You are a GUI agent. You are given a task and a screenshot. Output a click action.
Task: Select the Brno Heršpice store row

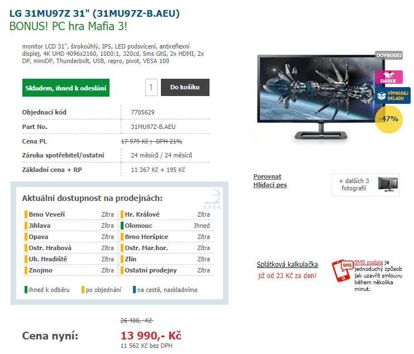coord(165,237)
